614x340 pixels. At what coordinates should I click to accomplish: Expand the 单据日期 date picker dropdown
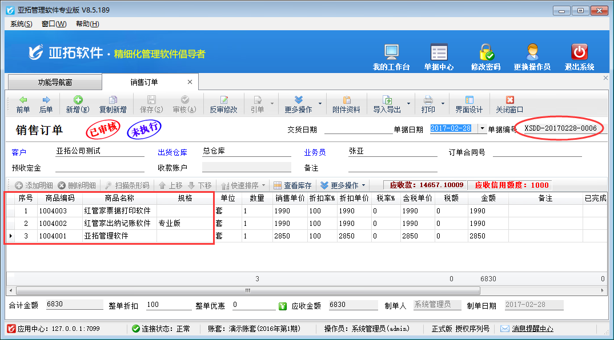coord(482,129)
